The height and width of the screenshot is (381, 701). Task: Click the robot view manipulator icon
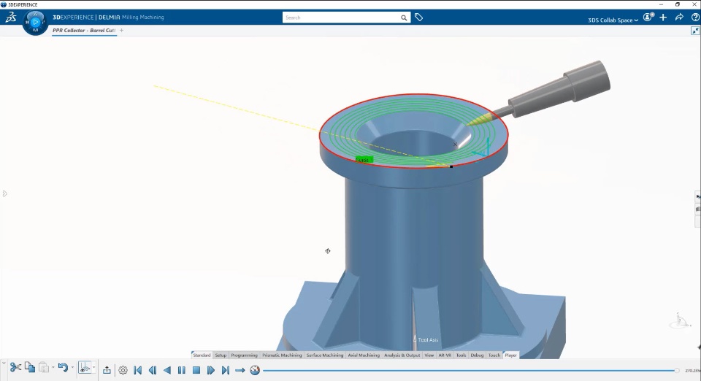tap(679, 320)
